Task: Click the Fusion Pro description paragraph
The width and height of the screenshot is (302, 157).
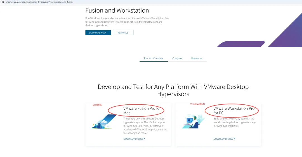Action: point(145,126)
